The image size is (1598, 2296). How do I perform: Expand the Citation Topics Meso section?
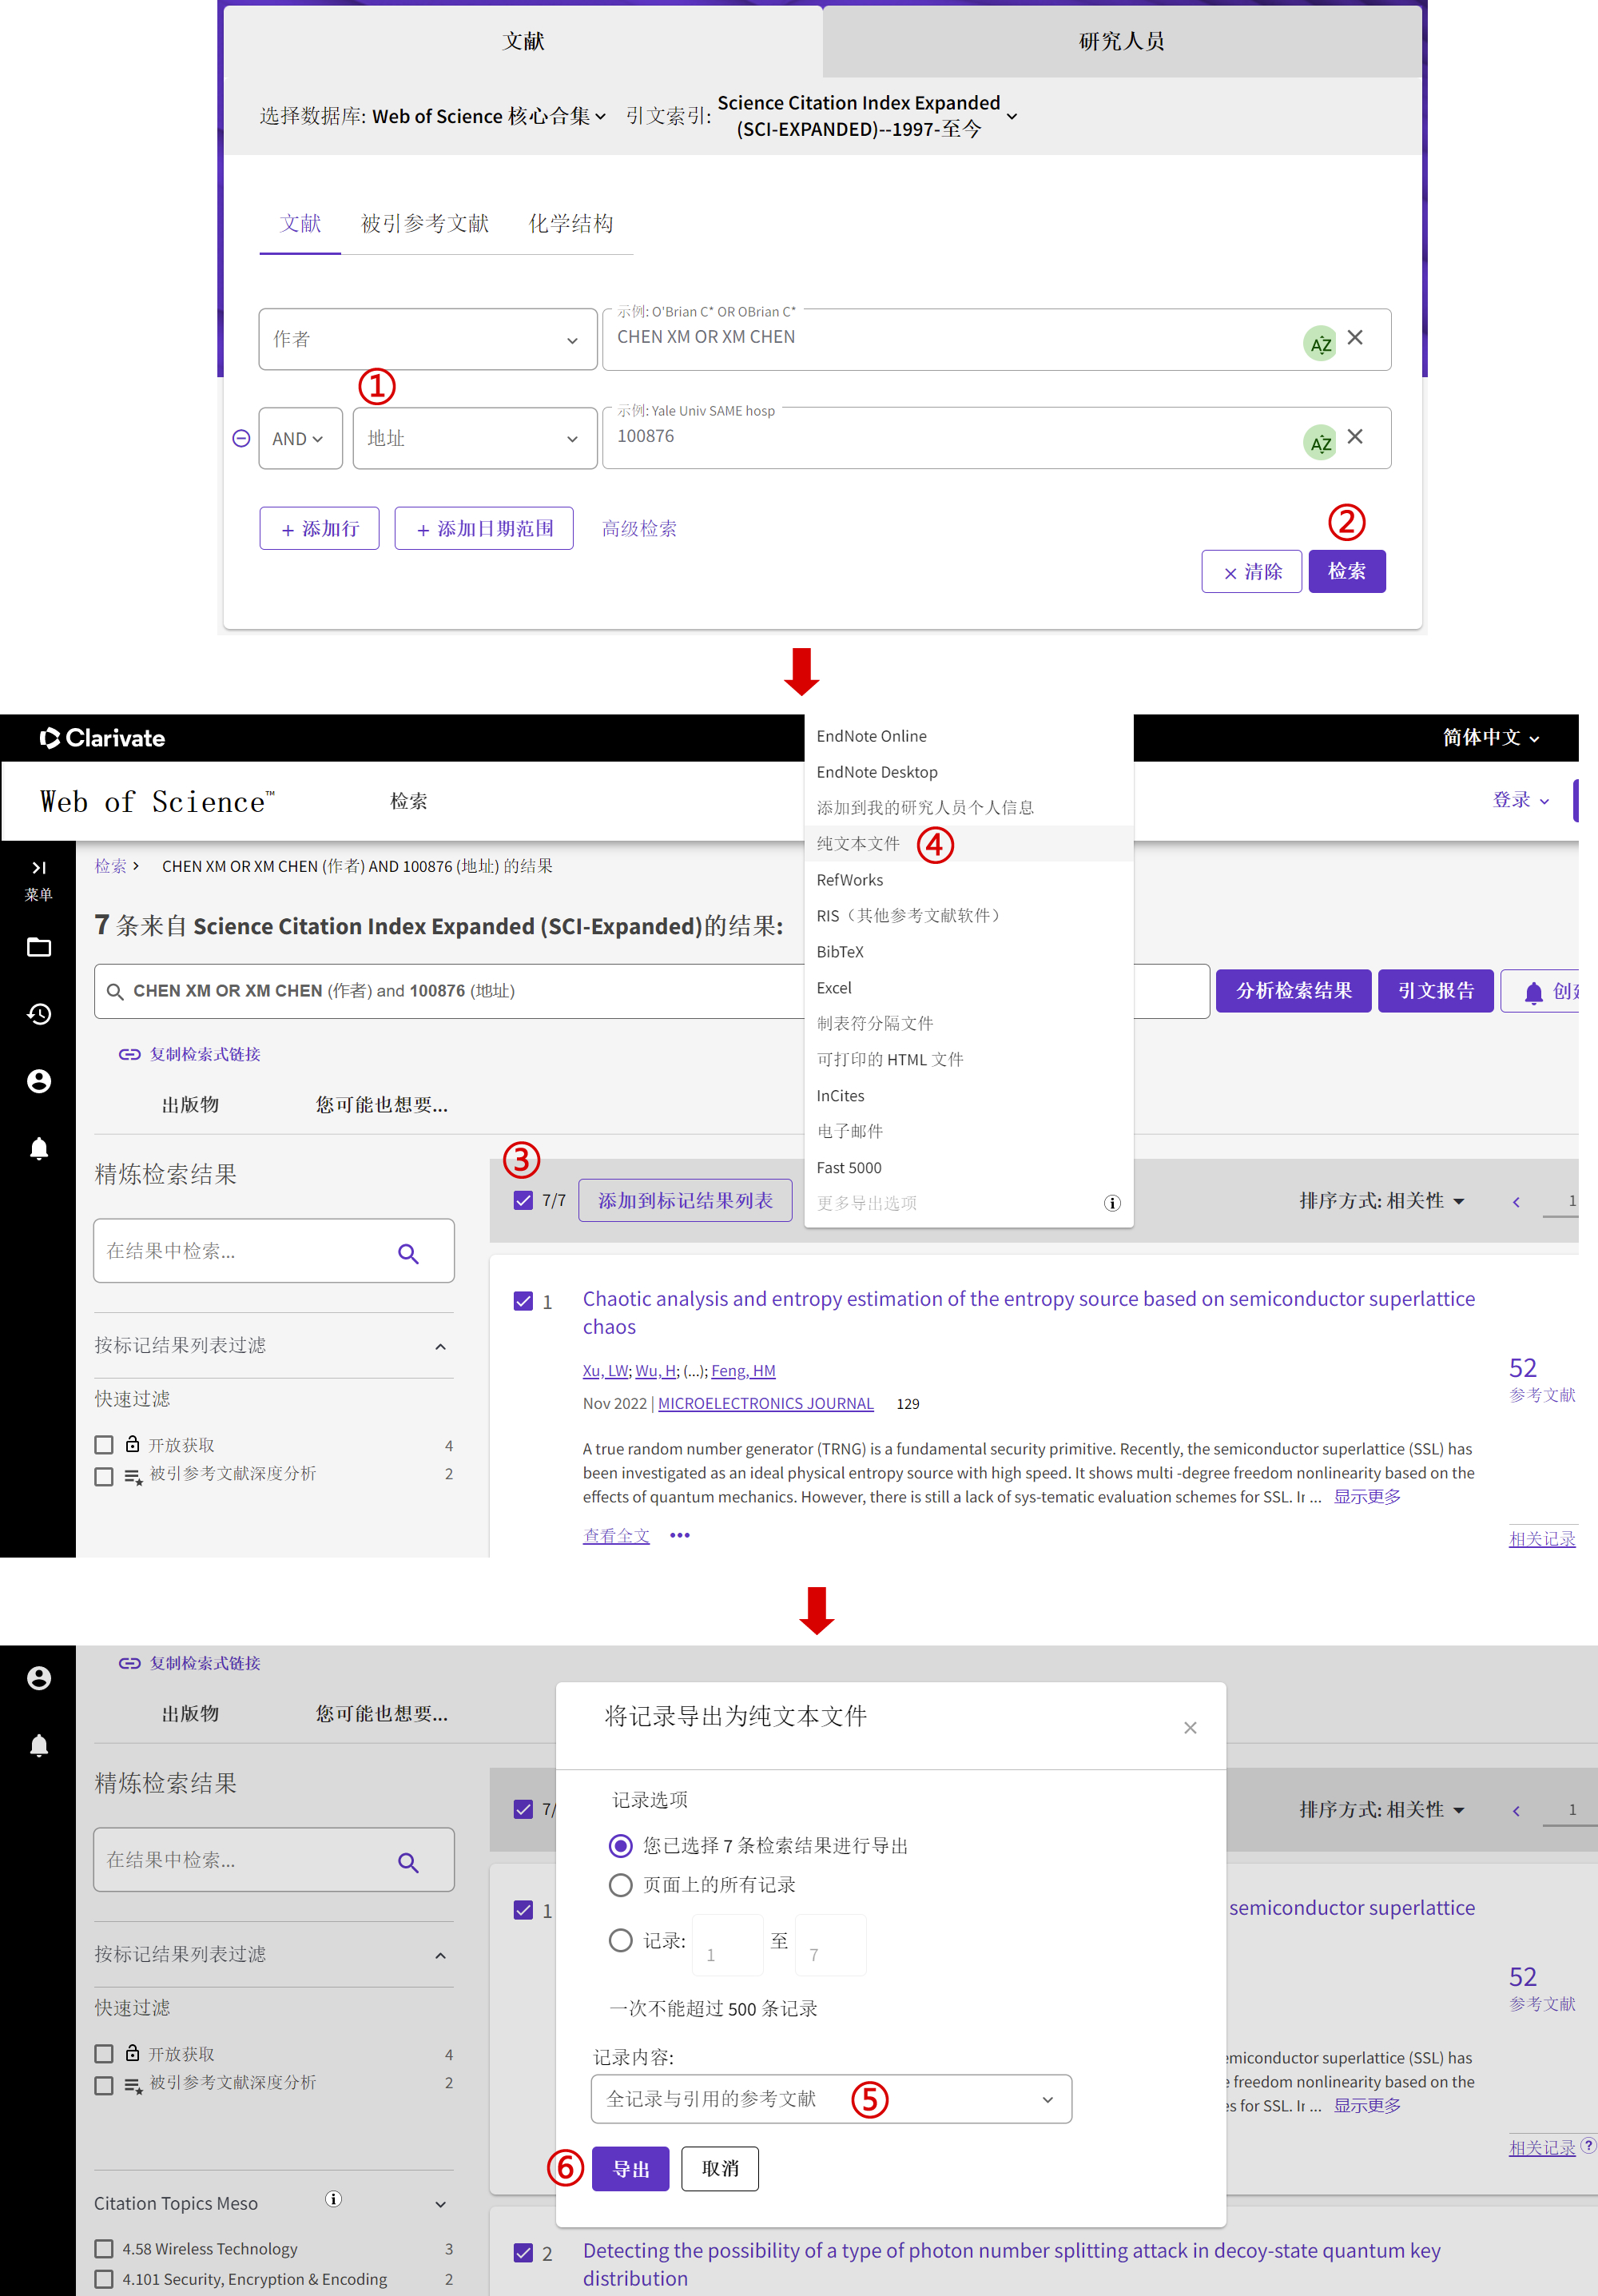tap(440, 2203)
